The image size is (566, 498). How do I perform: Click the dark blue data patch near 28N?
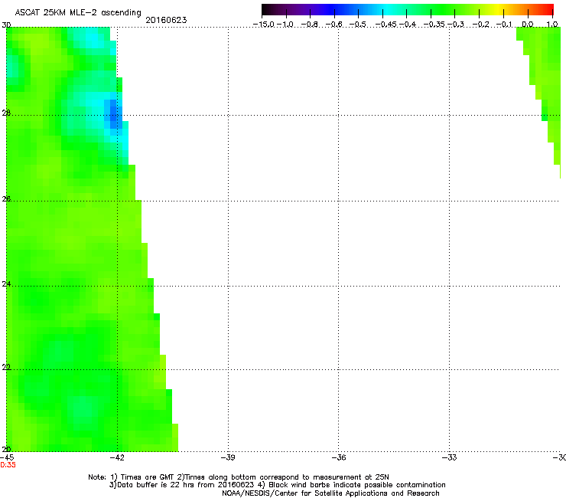point(113,114)
